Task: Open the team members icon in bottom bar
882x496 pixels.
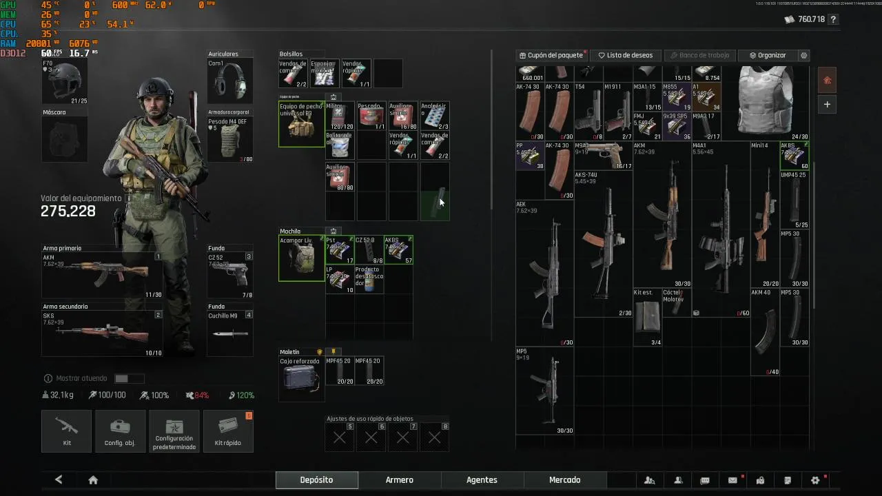Action: [649, 480]
